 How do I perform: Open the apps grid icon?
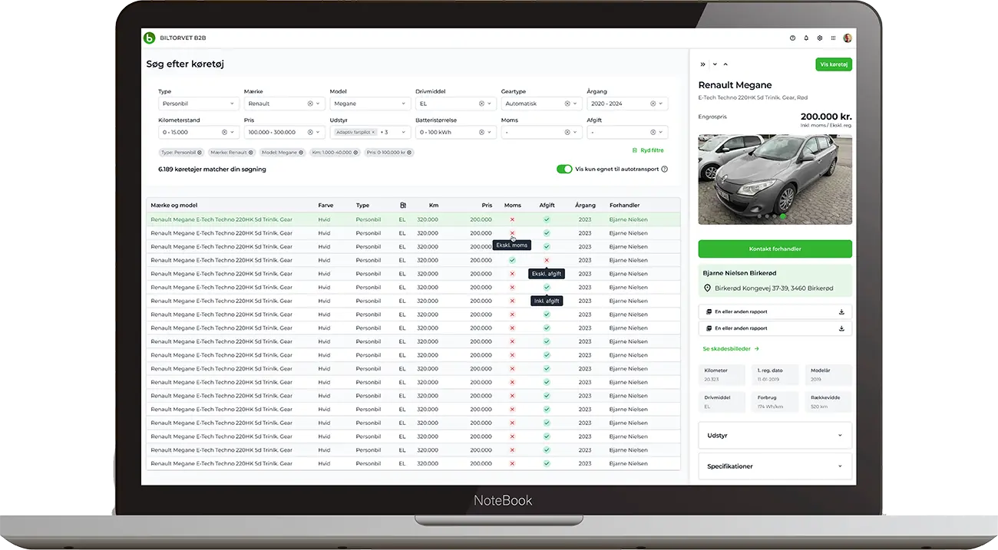coord(834,38)
